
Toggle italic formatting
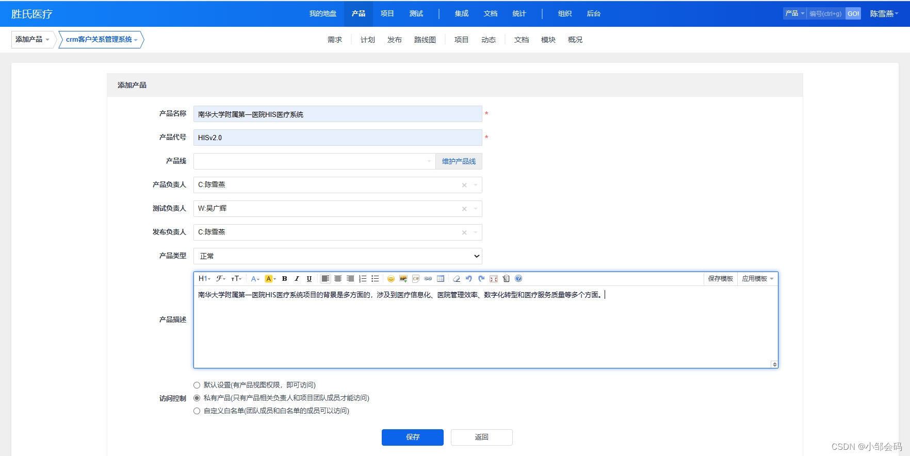click(x=297, y=279)
